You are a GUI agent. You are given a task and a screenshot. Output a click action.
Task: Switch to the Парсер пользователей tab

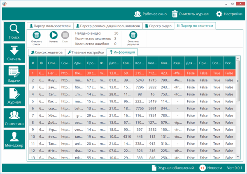[x=50, y=26]
